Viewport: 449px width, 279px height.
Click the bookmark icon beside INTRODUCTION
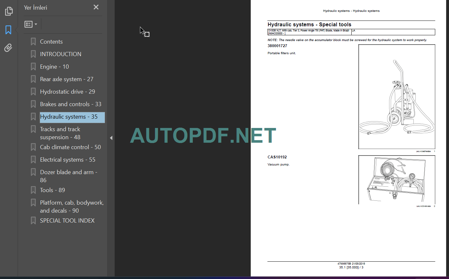(x=33, y=54)
